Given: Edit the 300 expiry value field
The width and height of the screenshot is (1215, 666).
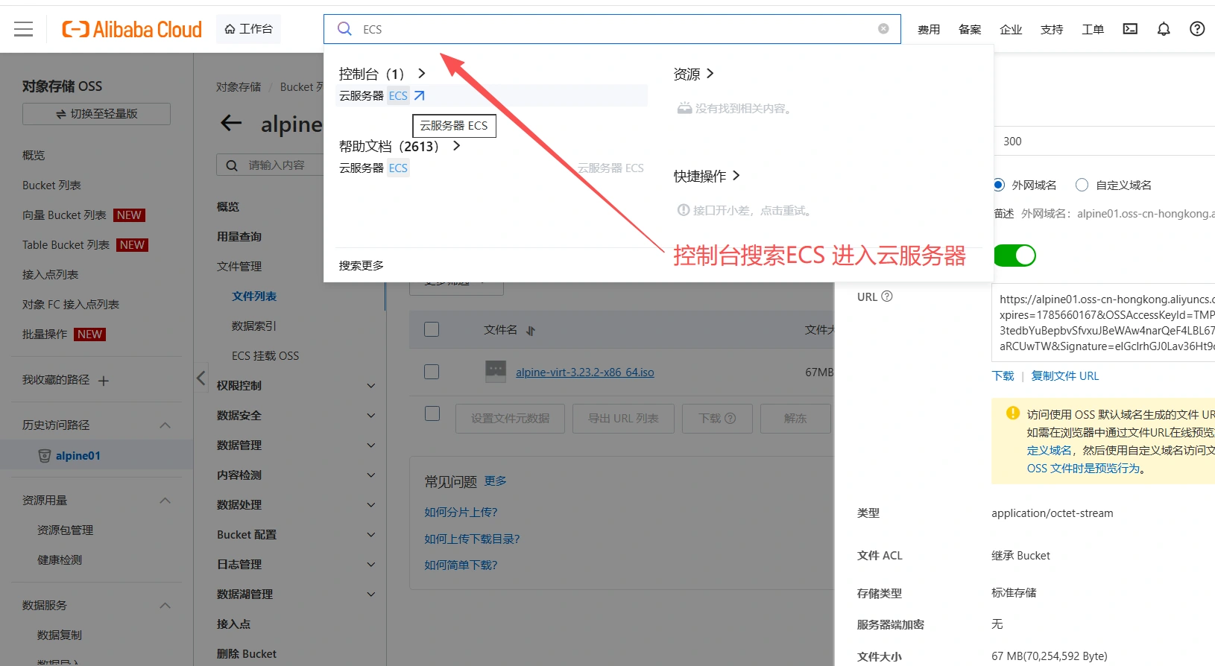Looking at the screenshot, I should [1103, 142].
